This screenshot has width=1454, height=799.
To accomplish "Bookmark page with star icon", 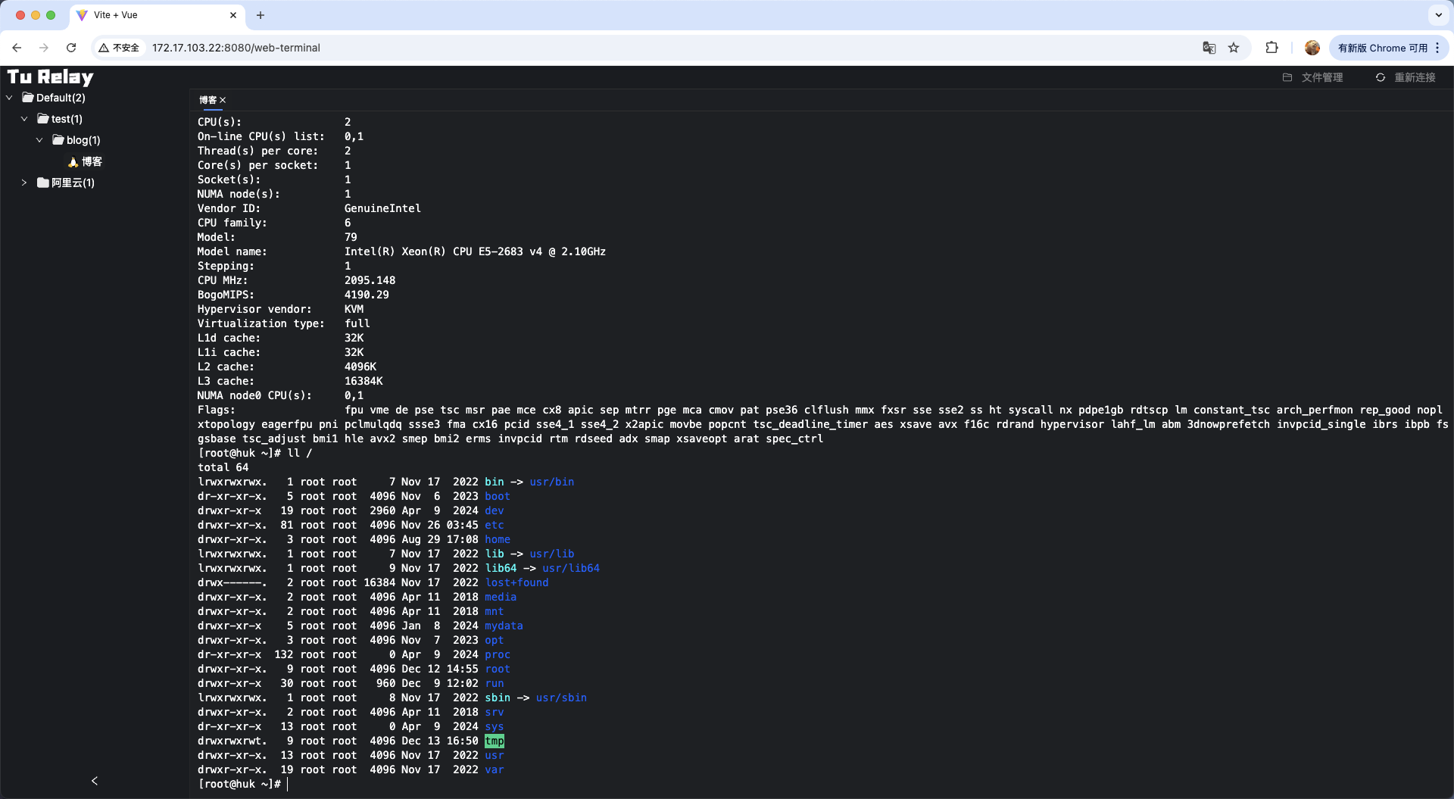I will tap(1234, 48).
